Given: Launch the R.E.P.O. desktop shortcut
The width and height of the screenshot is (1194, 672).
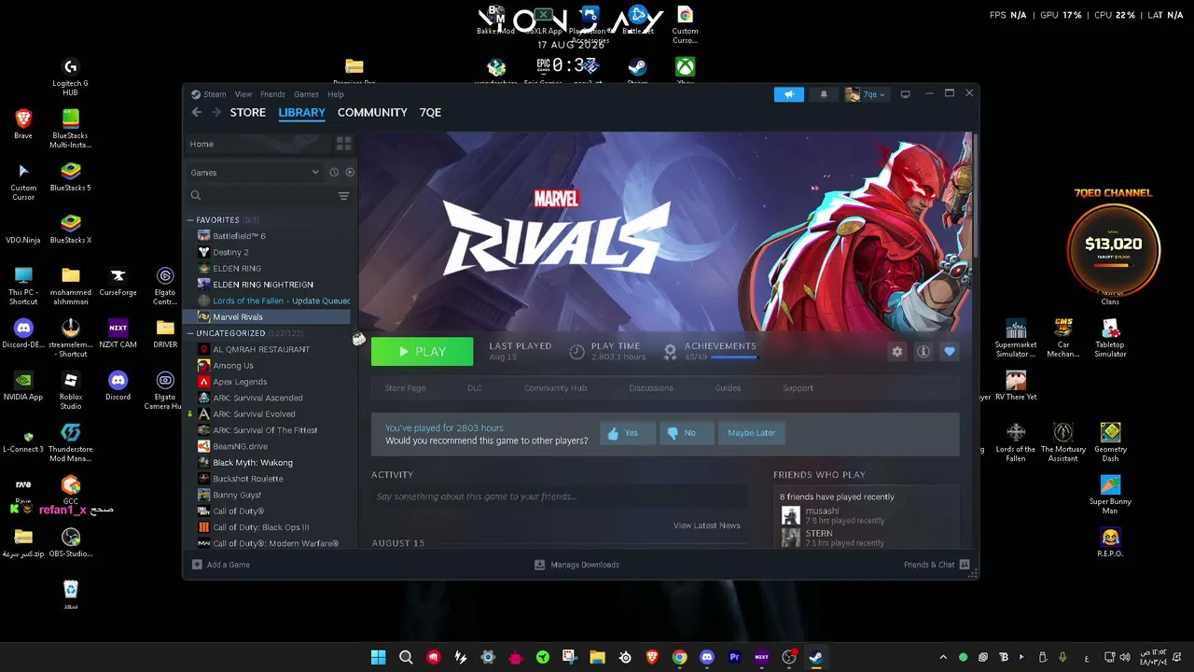Looking at the screenshot, I should 1110,542.
